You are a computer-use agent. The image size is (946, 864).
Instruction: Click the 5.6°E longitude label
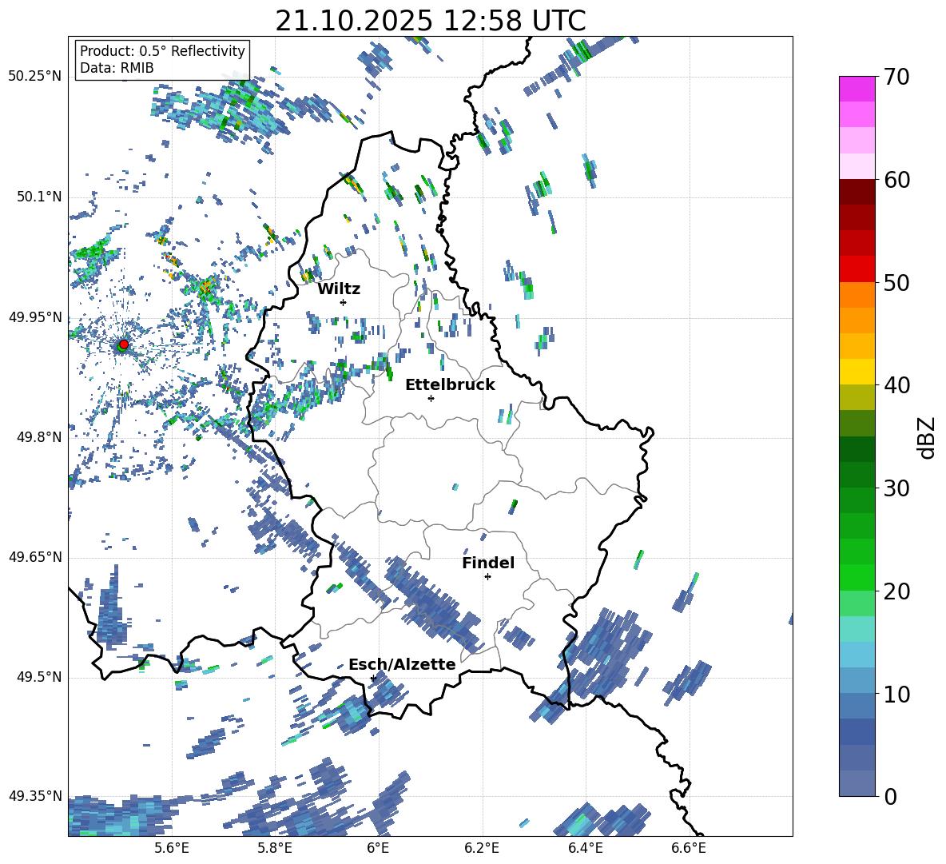point(172,848)
